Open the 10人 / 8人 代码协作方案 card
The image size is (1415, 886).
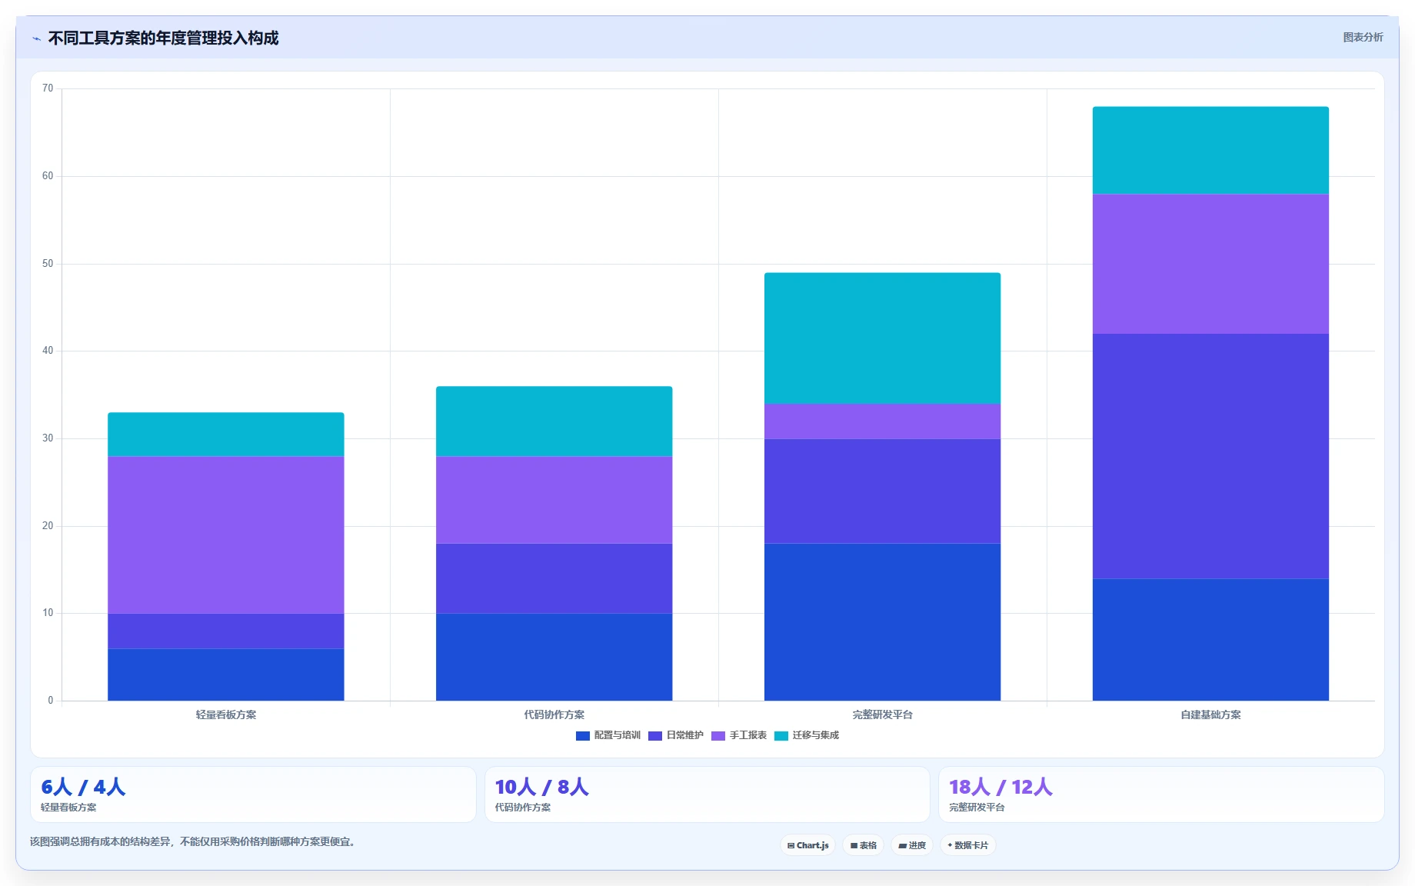pyautogui.click(x=707, y=794)
